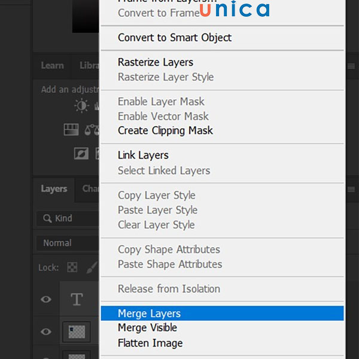The height and width of the screenshot is (359, 359).
Task: Click Copy Layer Style entry
Action: [222, 195]
